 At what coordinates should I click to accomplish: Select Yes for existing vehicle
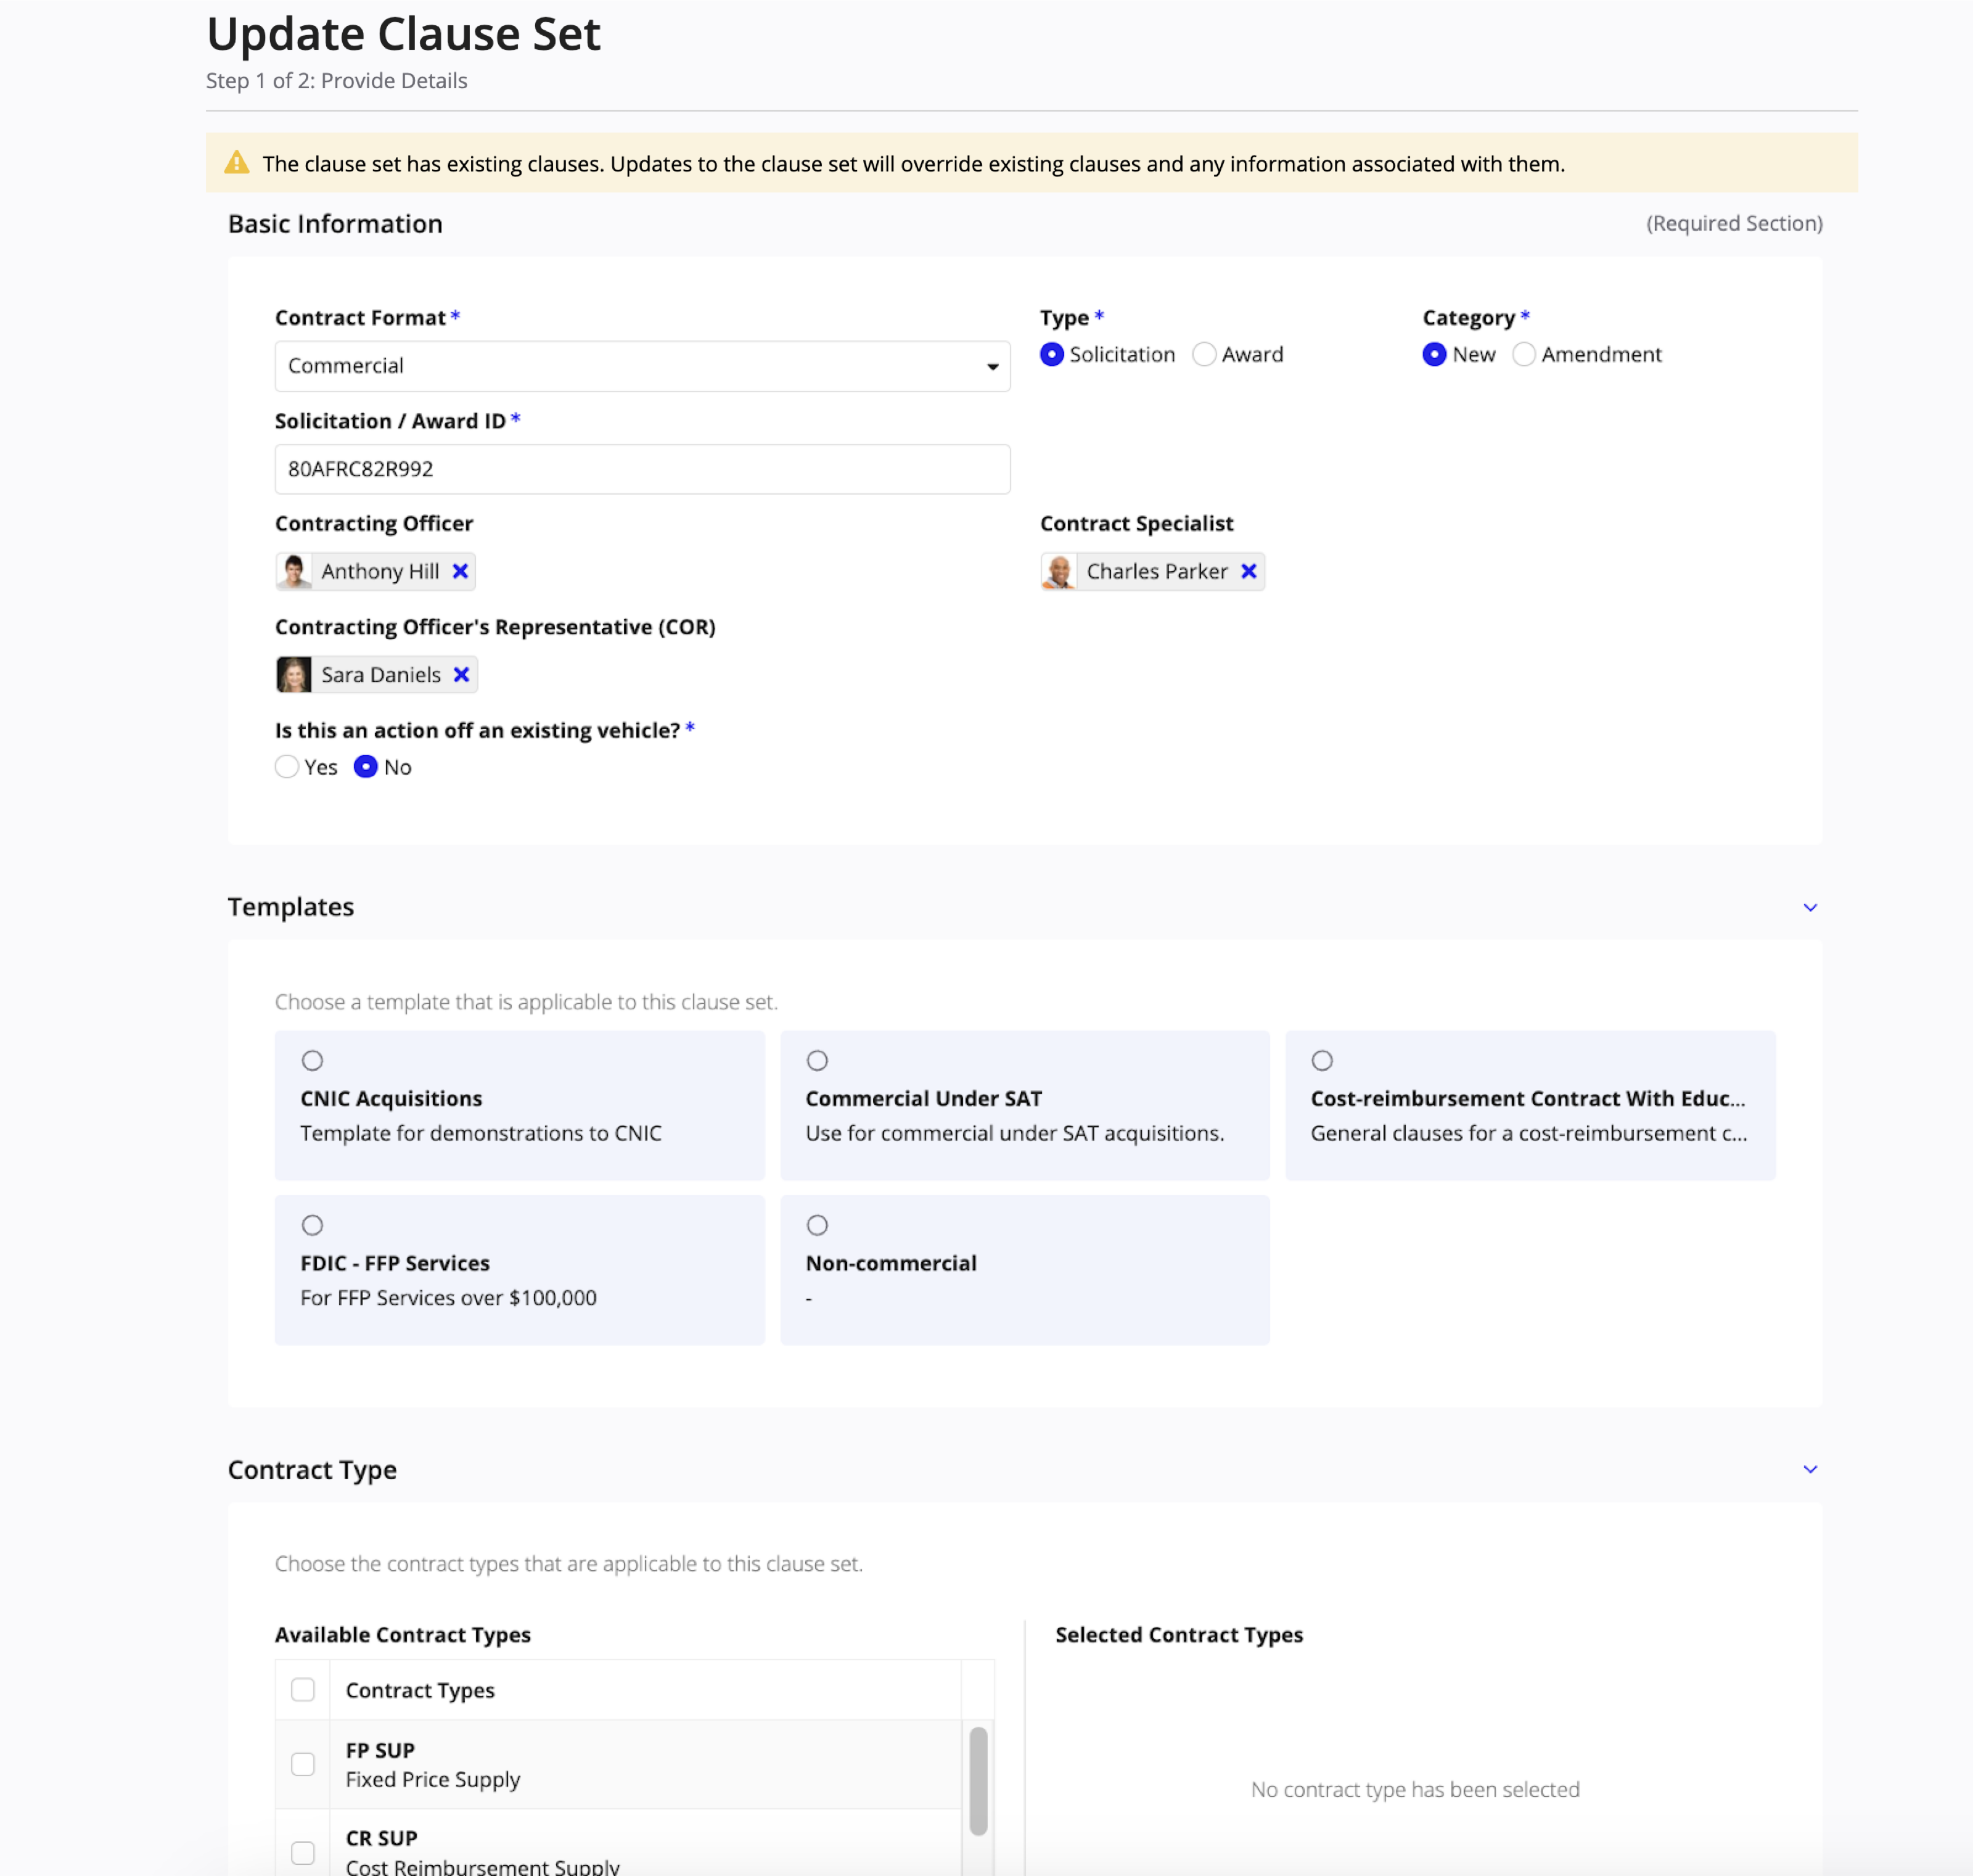click(x=287, y=767)
